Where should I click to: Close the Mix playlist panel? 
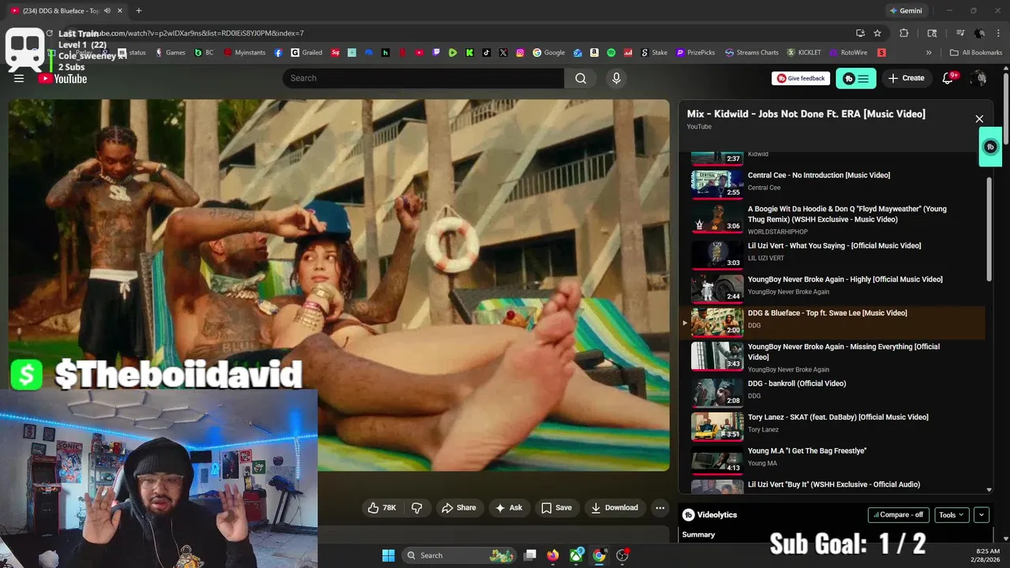(979, 119)
